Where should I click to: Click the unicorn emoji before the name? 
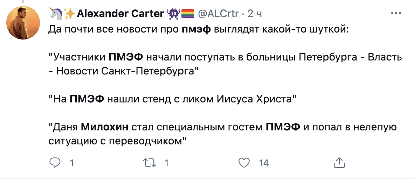(56, 14)
